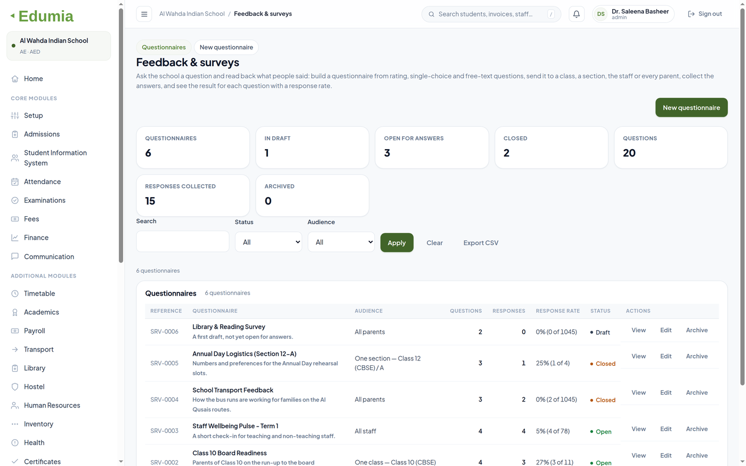Open the notifications bell icon

(577, 14)
